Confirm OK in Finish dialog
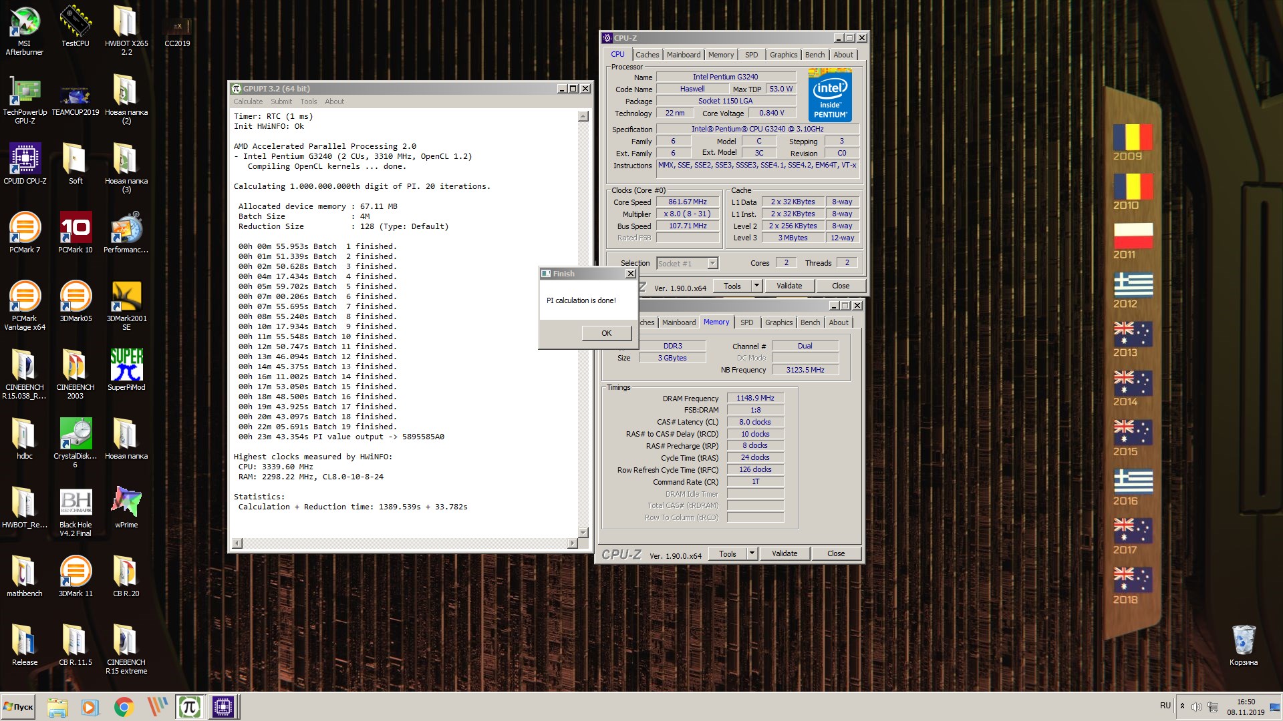Viewport: 1283px width, 721px height. [x=606, y=333]
